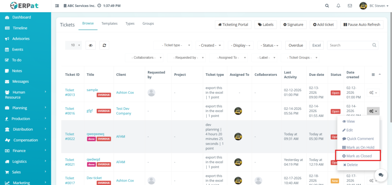
Task: Click the column list icon in table header
Action: tap(373, 75)
